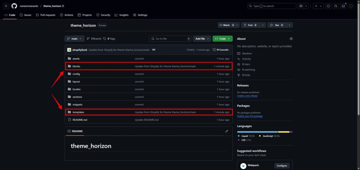Open the Copilot dropdown arrow
The width and height of the screenshot is (360, 170).
(x=306, y=6)
